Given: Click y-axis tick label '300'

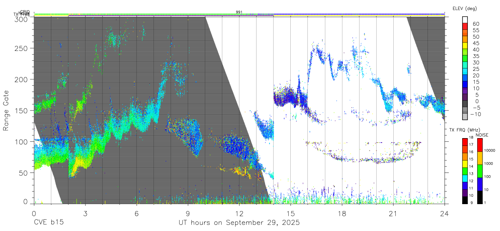Looking at the screenshot, I should pyautogui.click(x=21, y=19).
